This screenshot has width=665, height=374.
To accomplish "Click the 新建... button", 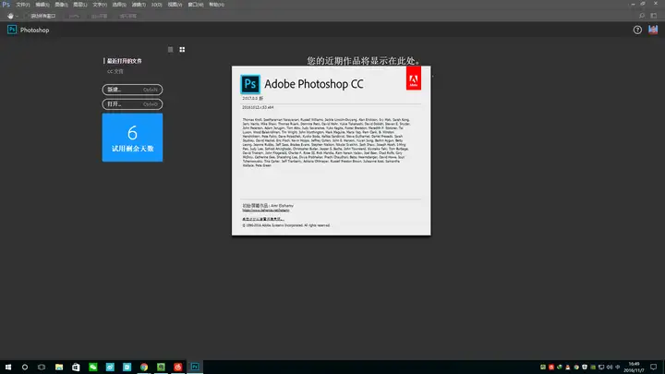I will click(x=132, y=90).
